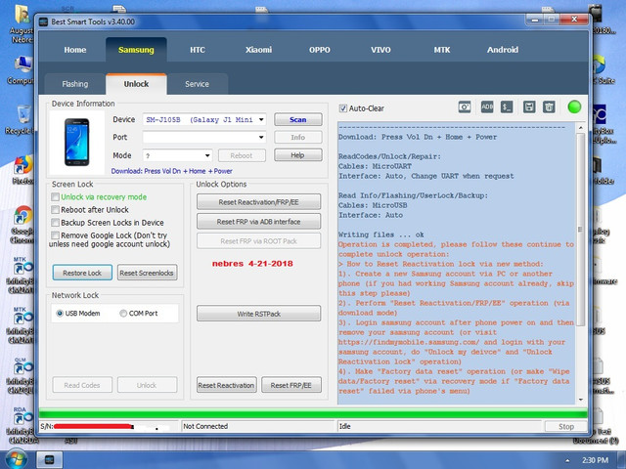Click the log scrollbar up arrow
Image resolution: width=626 pixels, height=469 pixels.
tap(580, 128)
